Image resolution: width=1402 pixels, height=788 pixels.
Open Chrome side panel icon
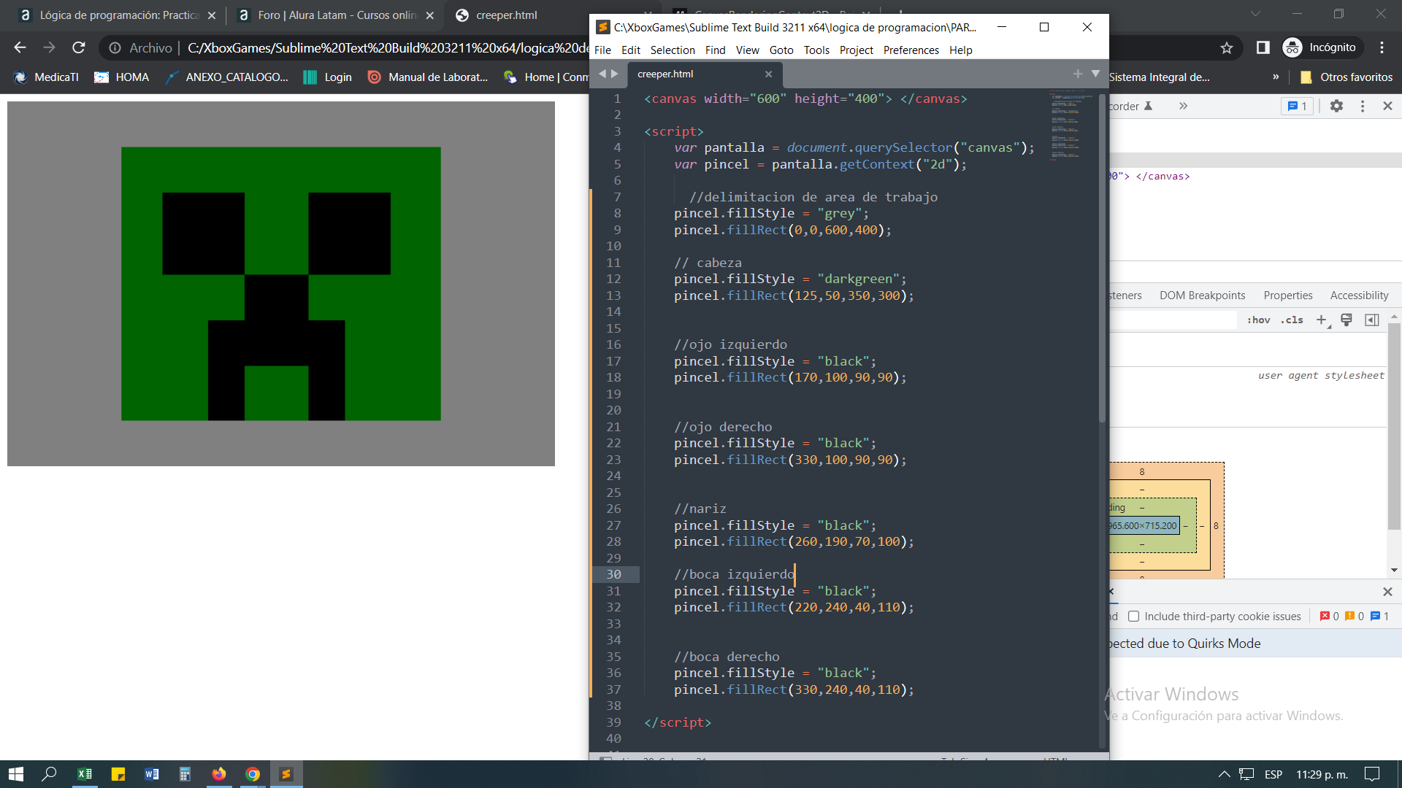pos(1263,47)
